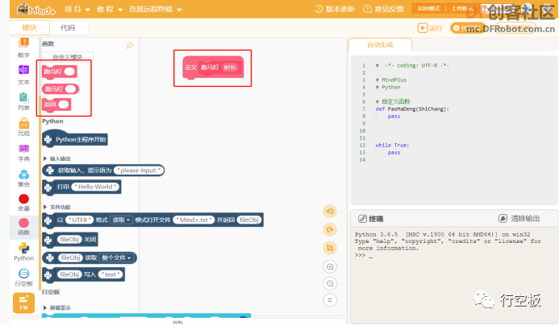Click the orange 扩展 extension button
This screenshot has height=325, width=559.
tap(23, 302)
